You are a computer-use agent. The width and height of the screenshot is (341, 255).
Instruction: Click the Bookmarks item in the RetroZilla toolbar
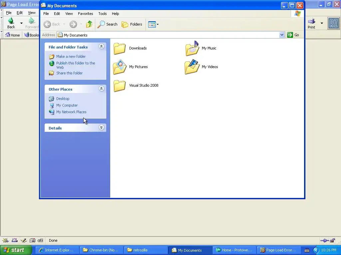[x=32, y=35]
